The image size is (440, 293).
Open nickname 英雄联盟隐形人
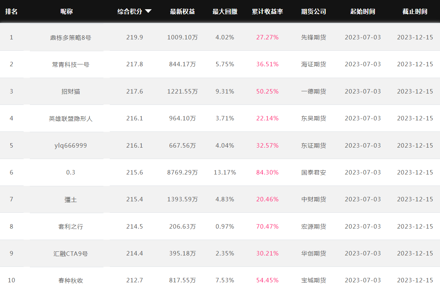click(x=70, y=119)
